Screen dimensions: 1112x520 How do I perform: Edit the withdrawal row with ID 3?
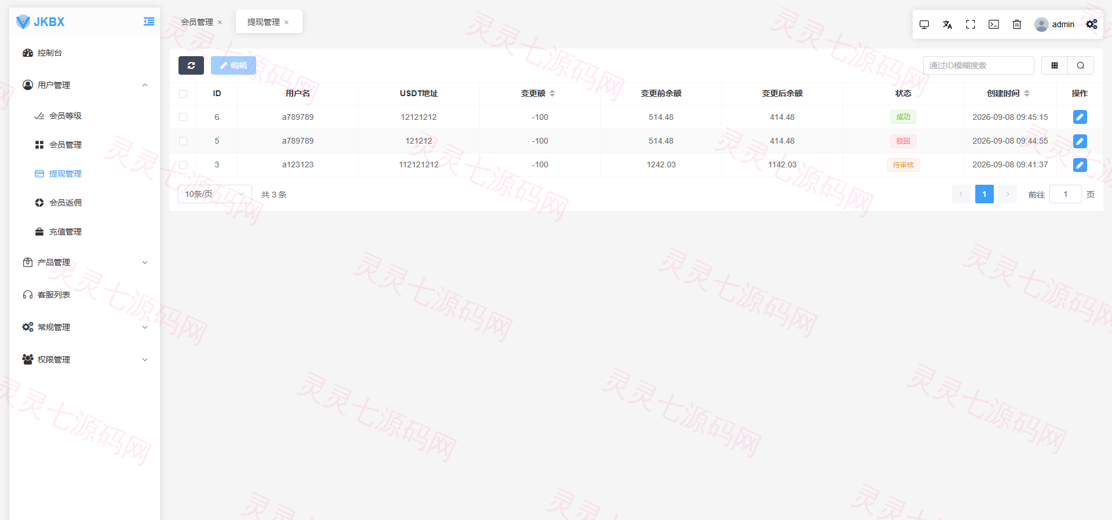coord(1080,165)
